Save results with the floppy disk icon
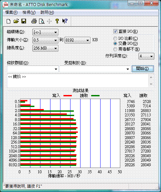Screen dimensions: 161x192 tap(24, 21)
